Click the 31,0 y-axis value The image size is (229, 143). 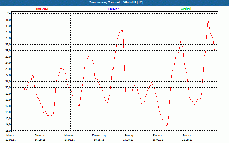(8, 20)
